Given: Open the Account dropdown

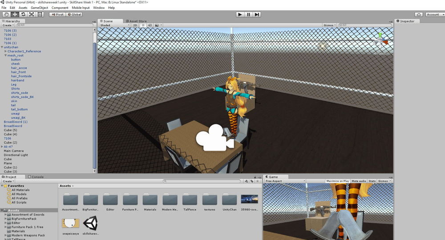Looking at the screenshot, I should pyautogui.click(x=435, y=15).
